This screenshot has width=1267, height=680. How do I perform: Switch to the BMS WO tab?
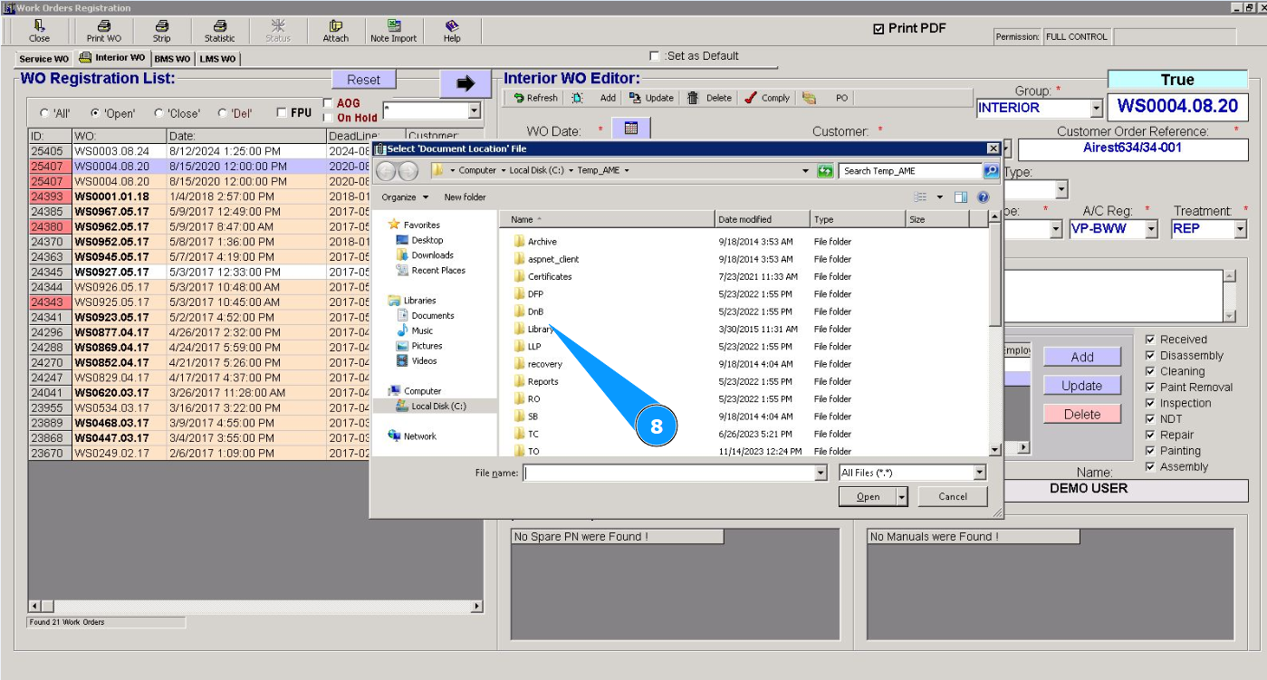click(x=172, y=59)
